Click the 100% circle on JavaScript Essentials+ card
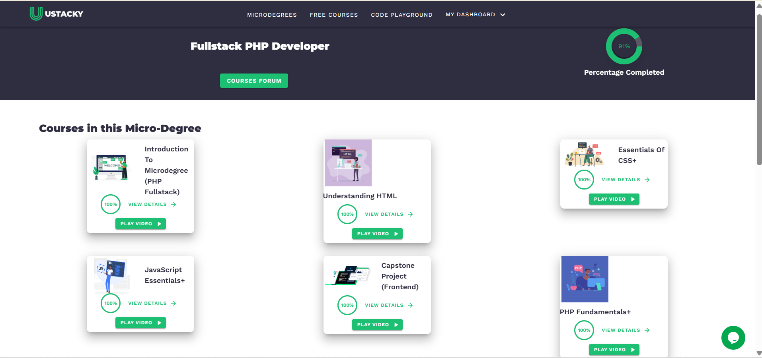 point(111,303)
